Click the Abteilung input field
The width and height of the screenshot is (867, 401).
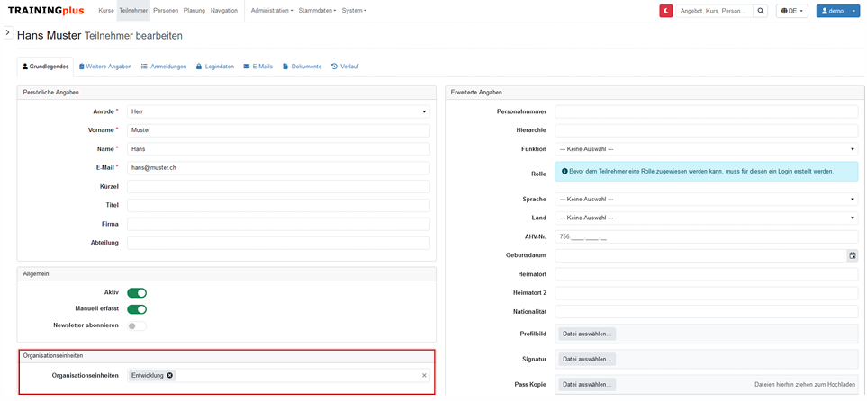(x=279, y=243)
